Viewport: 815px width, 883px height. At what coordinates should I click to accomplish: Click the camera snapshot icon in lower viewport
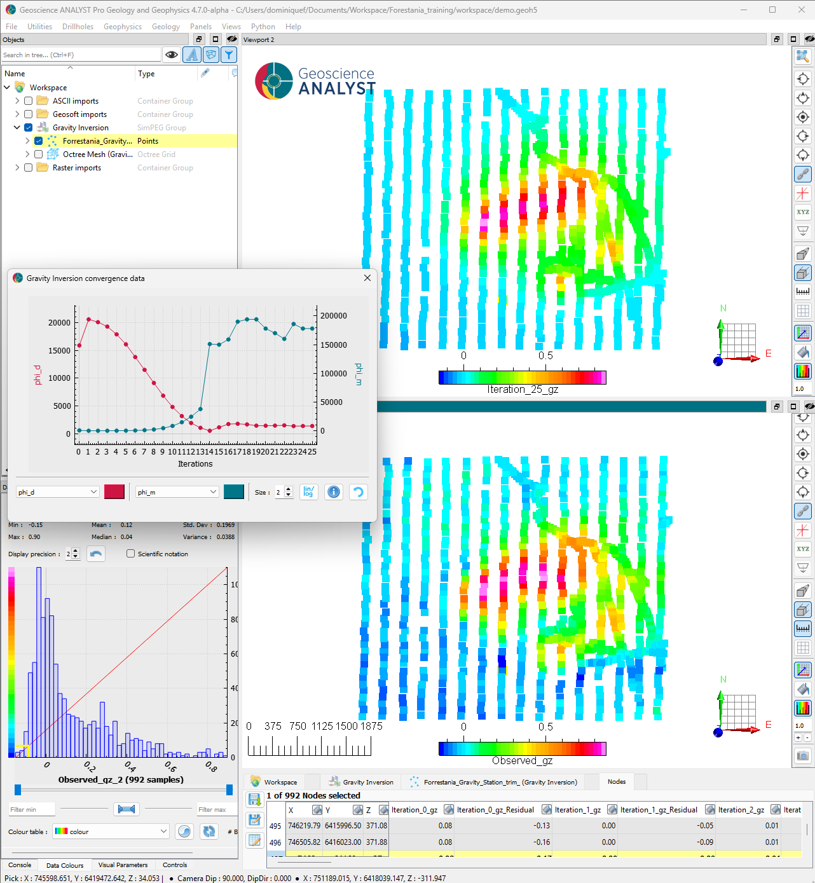[x=803, y=756]
